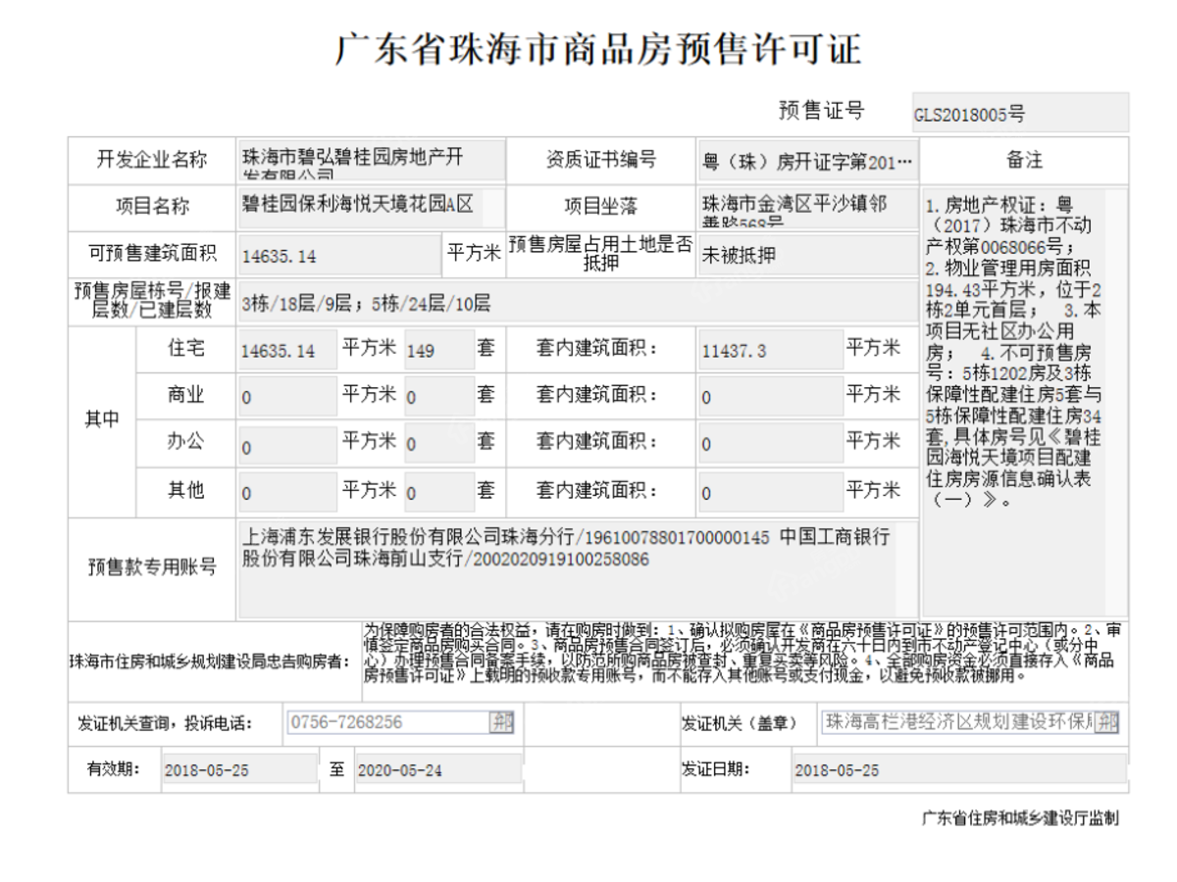Image resolution: width=1177 pixels, height=882 pixels.
Task: Select the 商业 row unit count field
Action: pyautogui.click(x=438, y=397)
